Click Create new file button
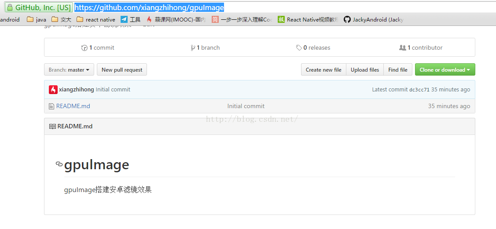Screen dimensions: 496x229 [323, 70]
